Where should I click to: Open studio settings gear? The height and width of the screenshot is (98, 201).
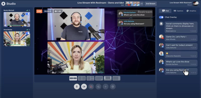coord(113,87)
